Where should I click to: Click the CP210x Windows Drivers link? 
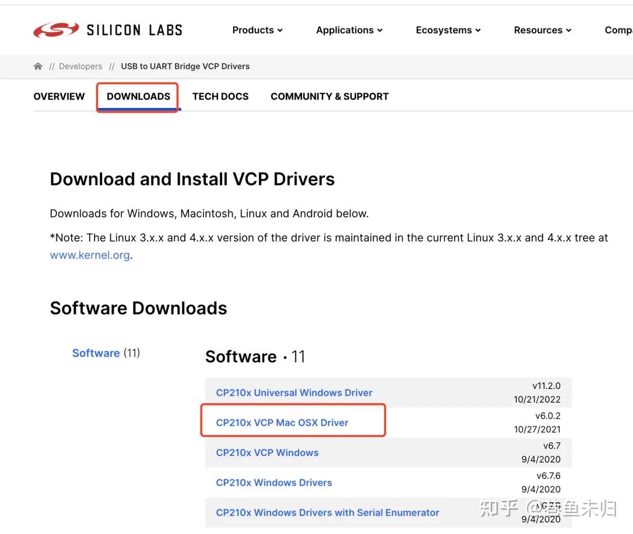point(274,483)
